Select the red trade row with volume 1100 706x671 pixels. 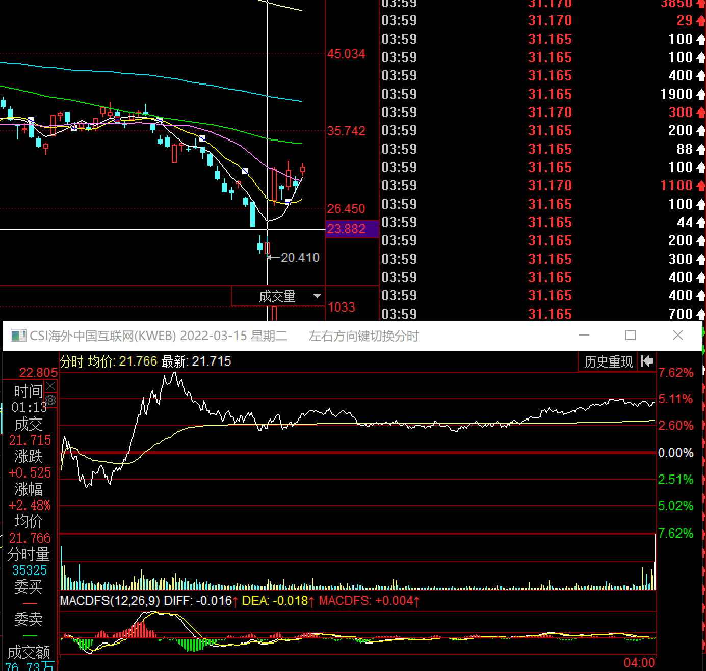543,186
